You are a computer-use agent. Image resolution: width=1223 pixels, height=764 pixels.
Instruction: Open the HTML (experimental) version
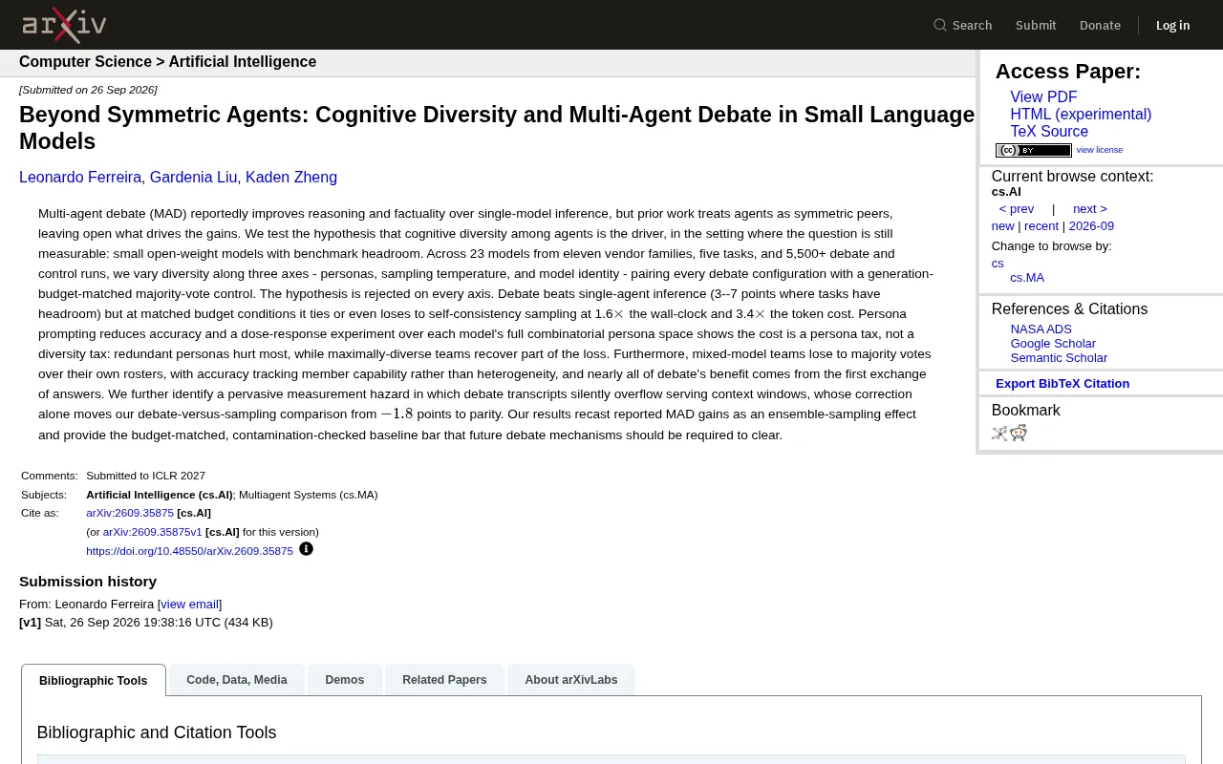(x=1081, y=115)
